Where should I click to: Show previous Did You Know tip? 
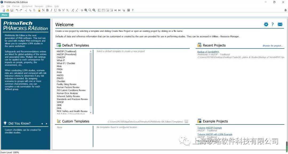(x=42, y=124)
